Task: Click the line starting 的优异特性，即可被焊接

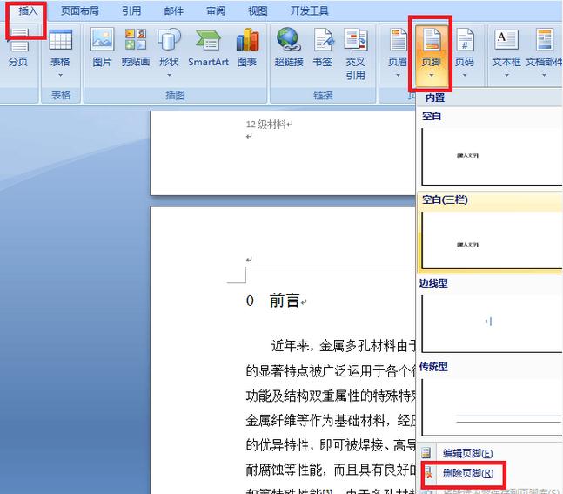Action: [x=331, y=444]
